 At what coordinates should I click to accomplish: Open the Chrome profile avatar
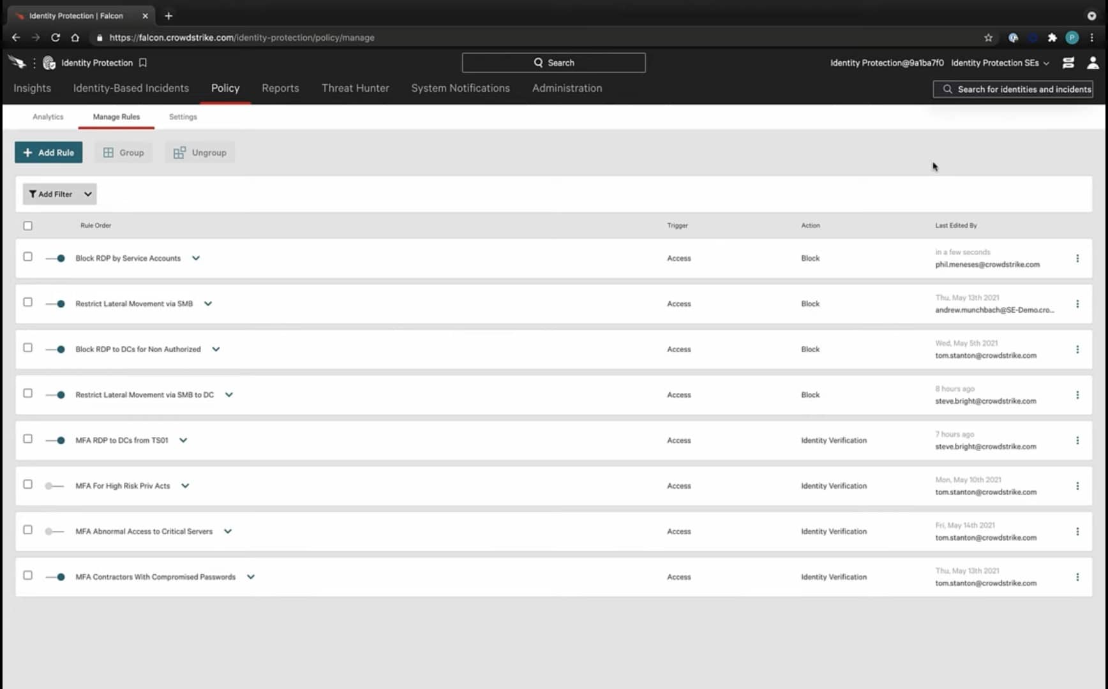(1072, 38)
